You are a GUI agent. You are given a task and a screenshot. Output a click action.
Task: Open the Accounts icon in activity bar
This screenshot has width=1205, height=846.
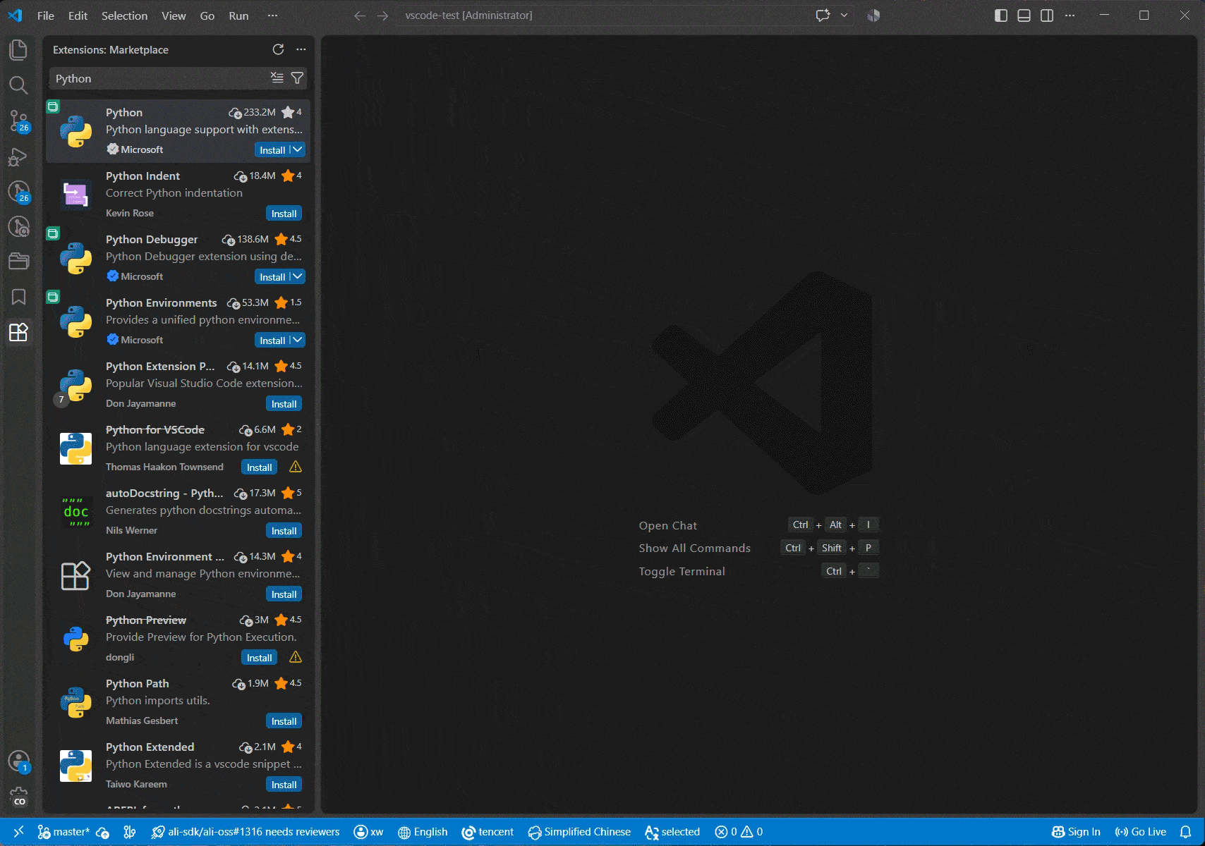click(18, 761)
